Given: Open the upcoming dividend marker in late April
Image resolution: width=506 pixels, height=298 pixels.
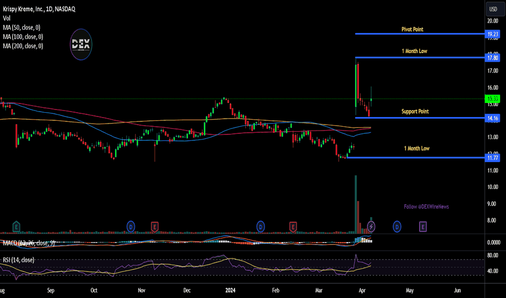Looking at the screenshot, I should pos(397,227).
